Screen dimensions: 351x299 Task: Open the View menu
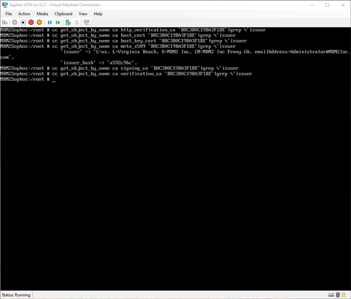[x=83, y=14]
